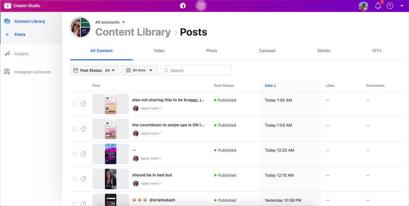Open Insights from the sidebar

[x=21, y=54]
